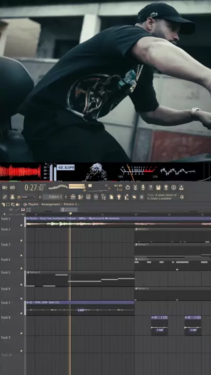
Task: Click the scissors cut icon in top toolbar
Action: tap(135, 187)
